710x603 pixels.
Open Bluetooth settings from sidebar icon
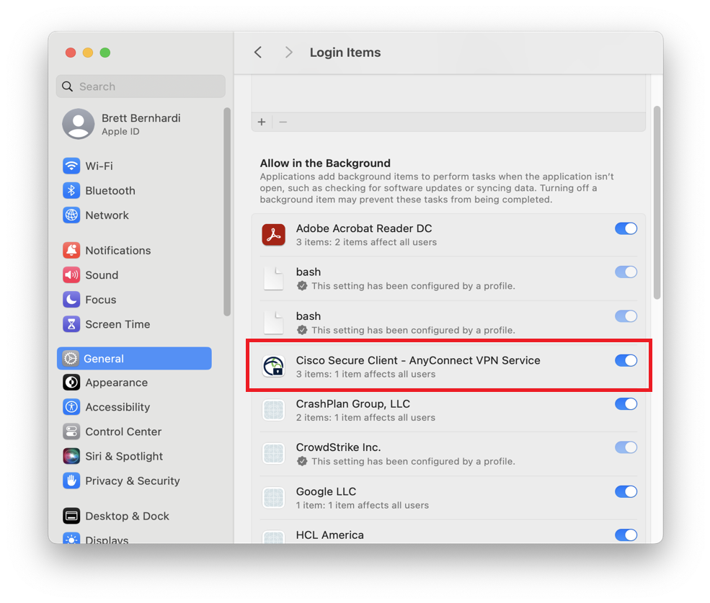[71, 190]
